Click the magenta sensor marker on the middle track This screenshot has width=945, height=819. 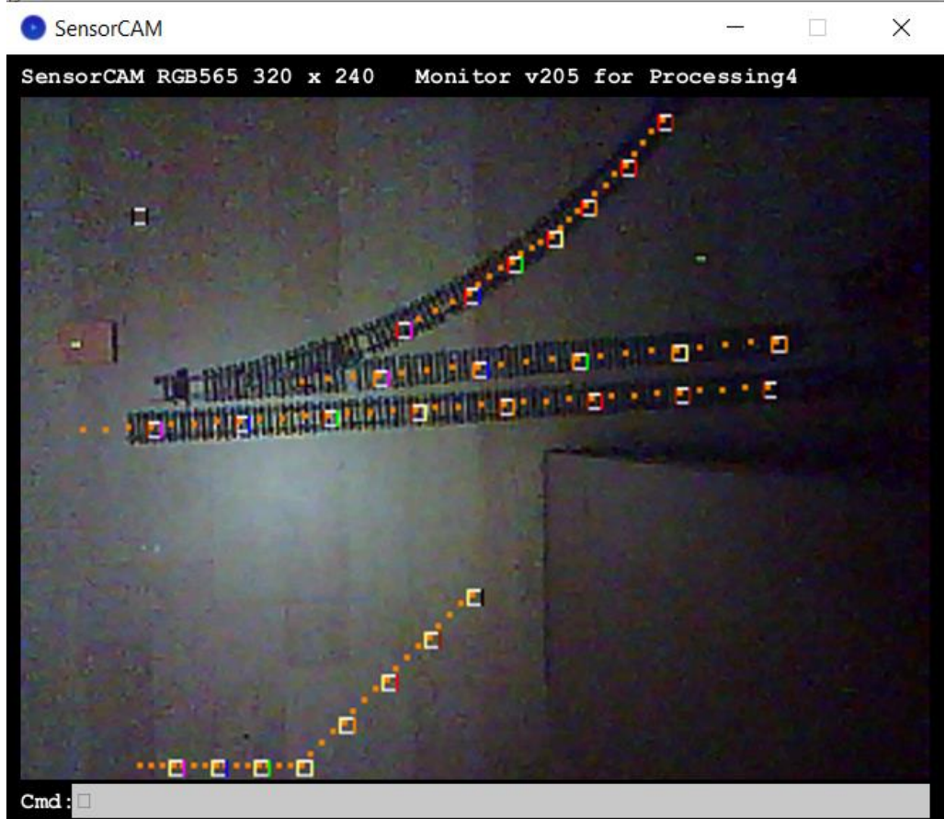pyautogui.click(x=381, y=375)
